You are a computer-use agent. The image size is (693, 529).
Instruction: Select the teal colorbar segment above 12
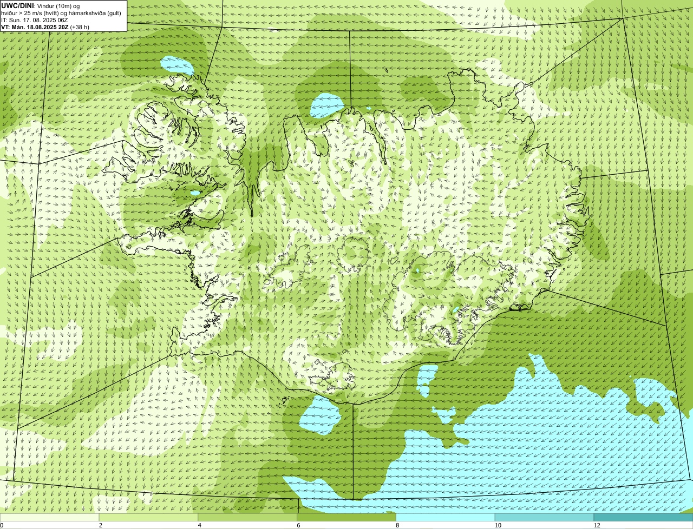644,518
